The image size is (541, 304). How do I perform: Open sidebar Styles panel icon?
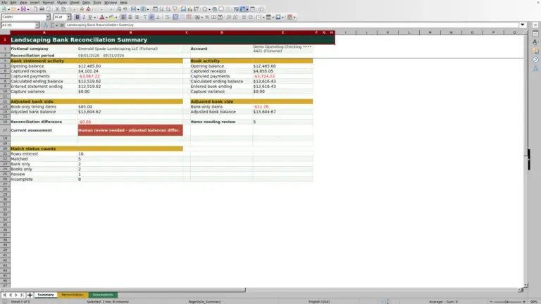point(535,42)
